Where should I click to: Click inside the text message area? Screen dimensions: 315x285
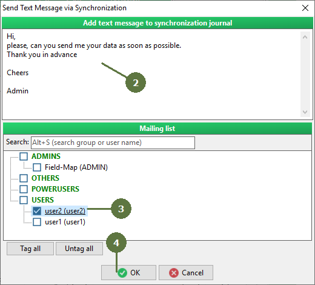click(x=151, y=75)
